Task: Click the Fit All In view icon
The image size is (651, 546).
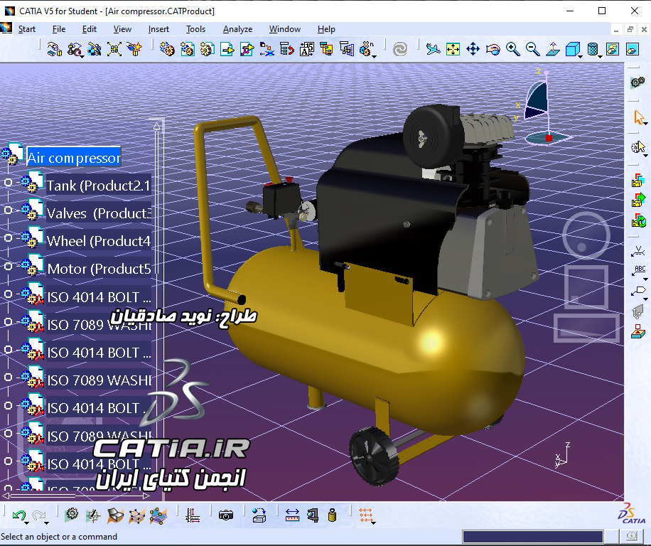Action: point(453,49)
